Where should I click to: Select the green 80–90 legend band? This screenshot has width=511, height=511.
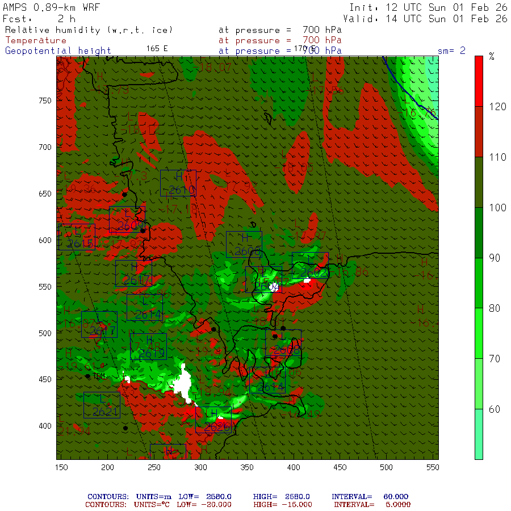(479, 283)
